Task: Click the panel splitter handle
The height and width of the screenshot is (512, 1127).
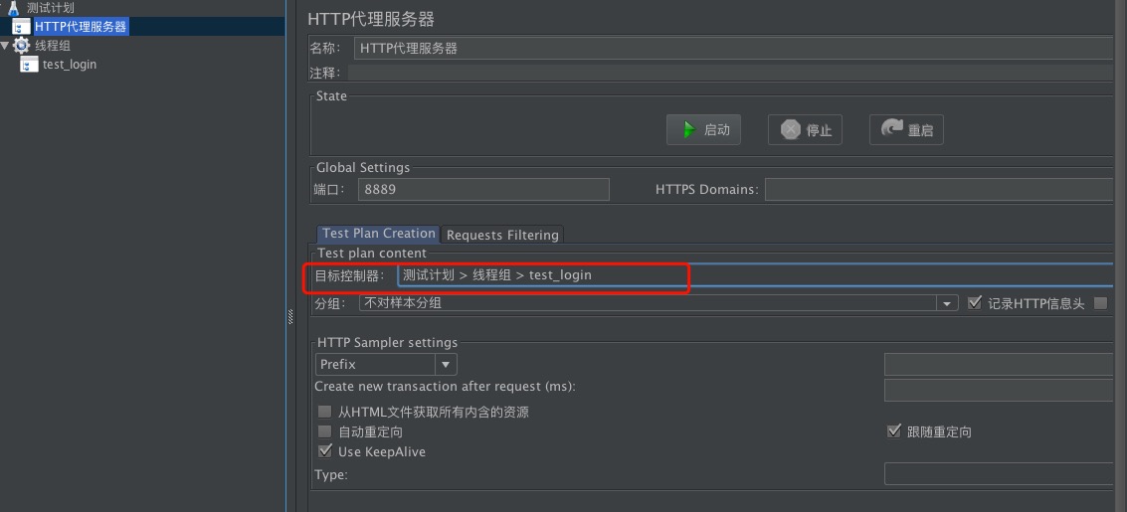Action: [x=291, y=316]
